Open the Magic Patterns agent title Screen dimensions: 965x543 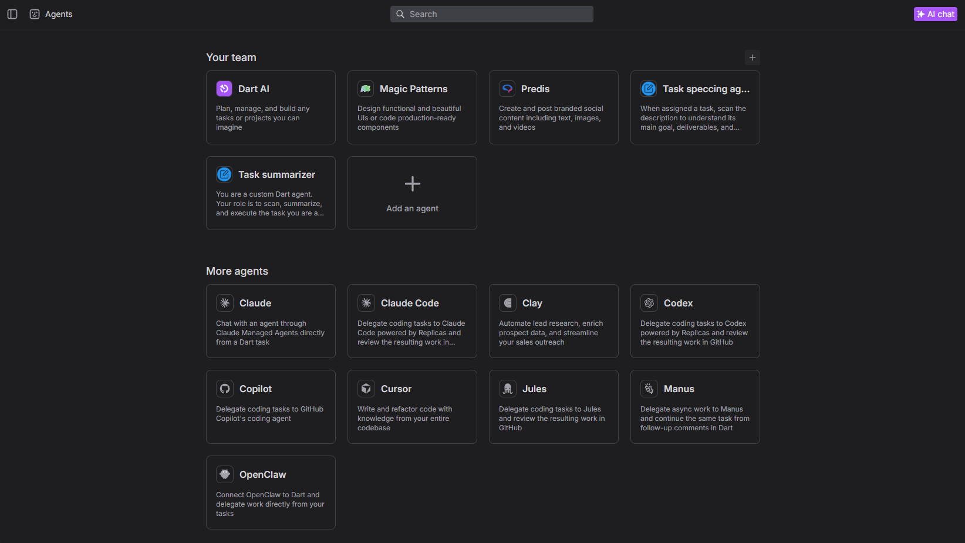coord(413,89)
